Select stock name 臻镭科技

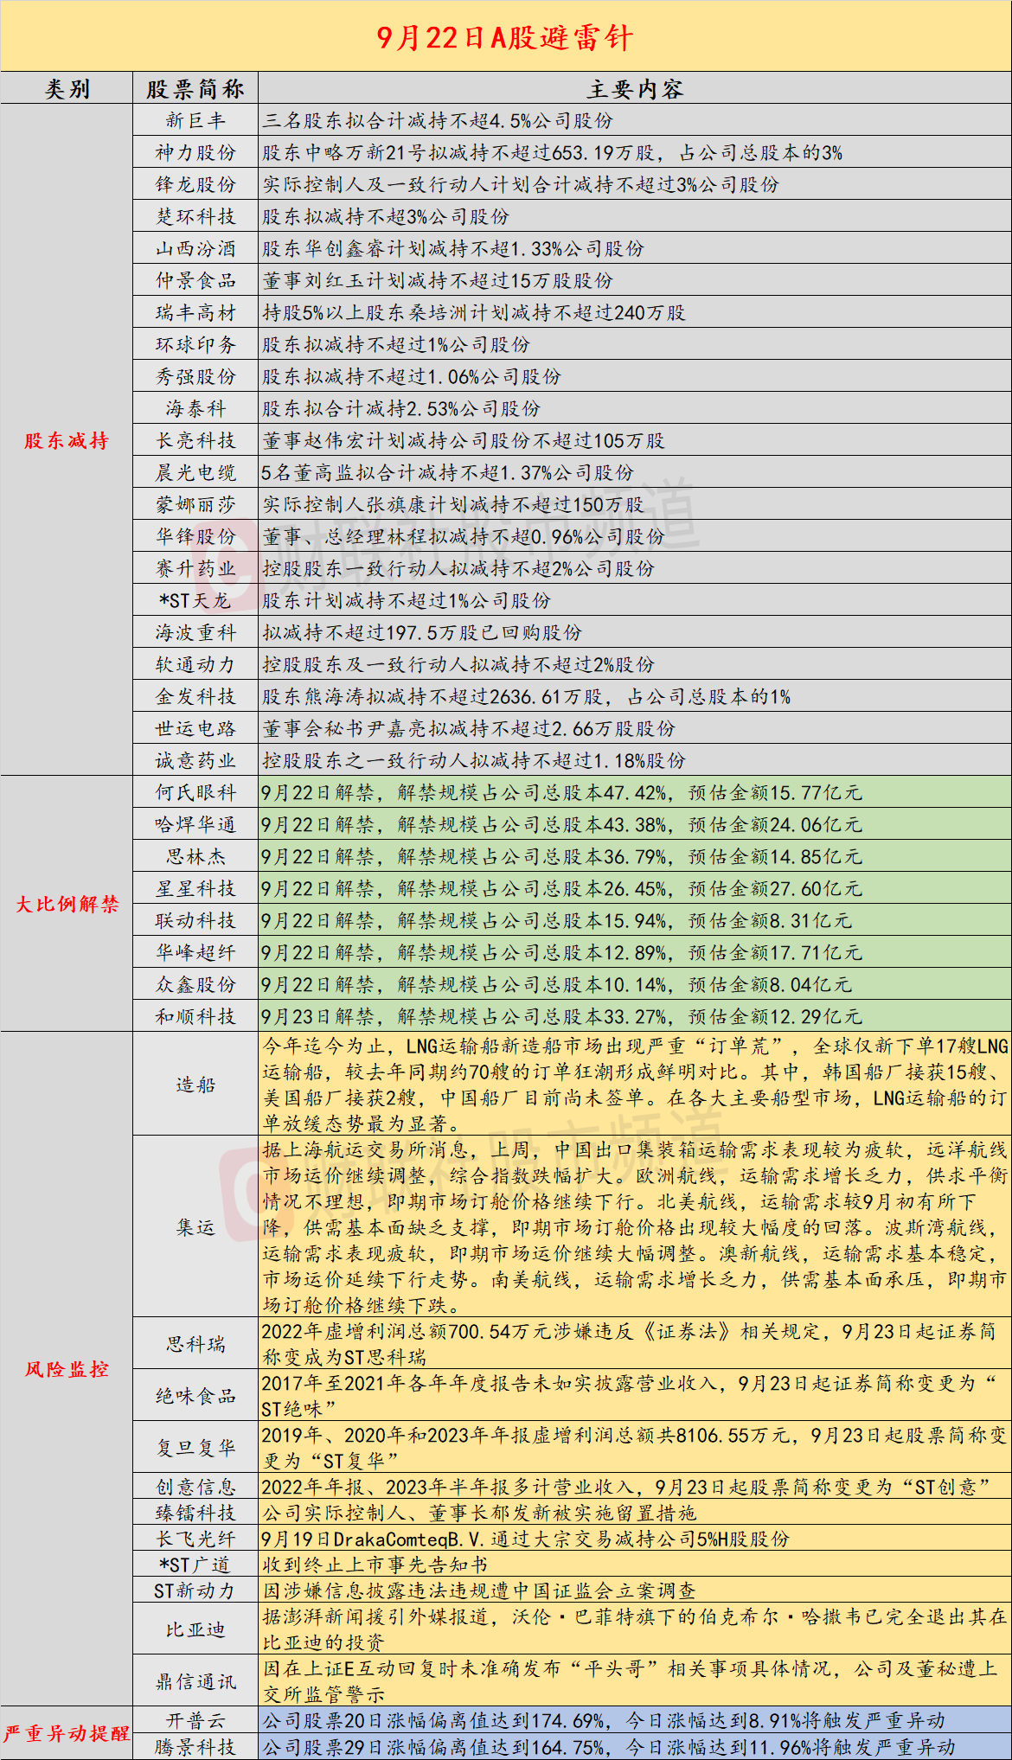[x=195, y=1513]
